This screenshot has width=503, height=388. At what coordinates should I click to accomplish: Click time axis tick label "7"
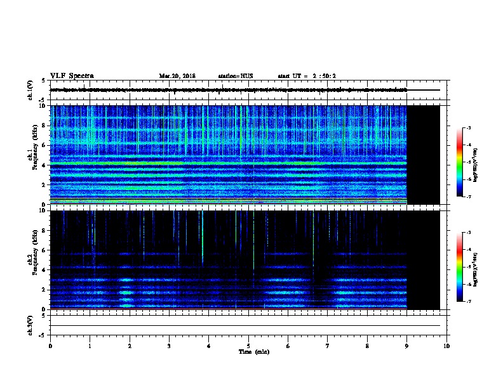pyautogui.click(x=328, y=346)
